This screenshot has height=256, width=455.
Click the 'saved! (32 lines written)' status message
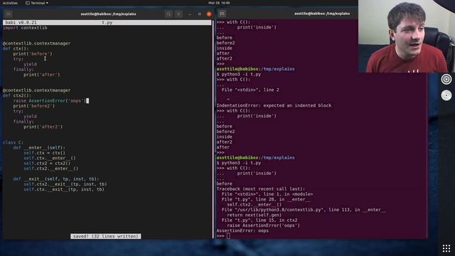(106, 236)
